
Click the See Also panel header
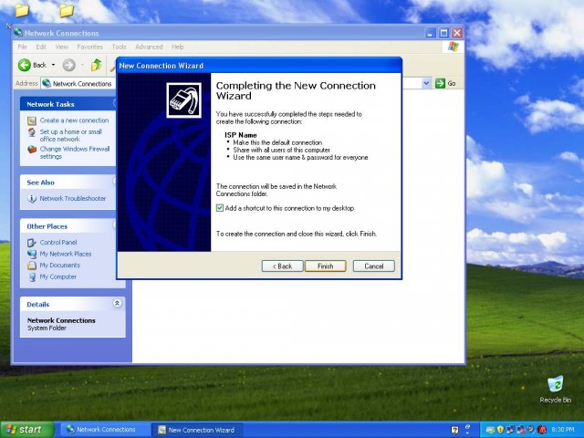pyautogui.click(x=68, y=182)
